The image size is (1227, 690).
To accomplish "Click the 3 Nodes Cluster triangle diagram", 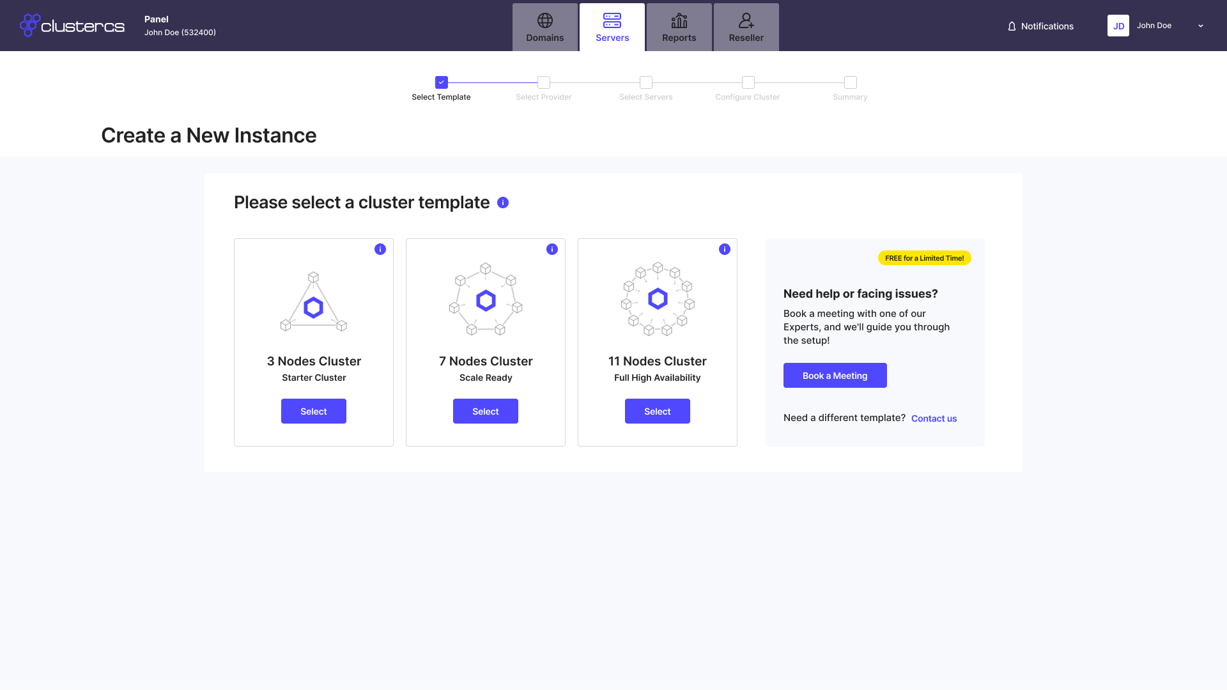I will point(313,302).
